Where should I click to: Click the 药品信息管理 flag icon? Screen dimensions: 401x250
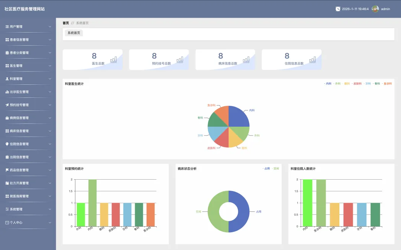tap(7, 170)
